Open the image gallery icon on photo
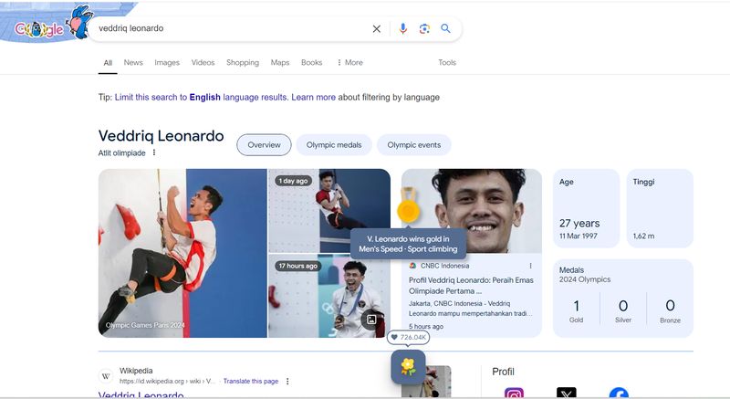The width and height of the screenshot is (730, 399). pyautogui.click(x=370, y=319)
